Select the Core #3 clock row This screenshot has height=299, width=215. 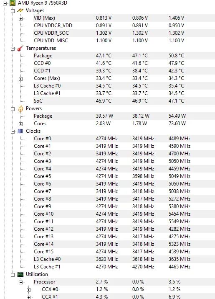pos(124,161)
